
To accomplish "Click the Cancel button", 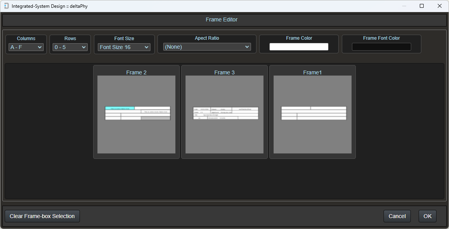I will (x=397, y=216).
